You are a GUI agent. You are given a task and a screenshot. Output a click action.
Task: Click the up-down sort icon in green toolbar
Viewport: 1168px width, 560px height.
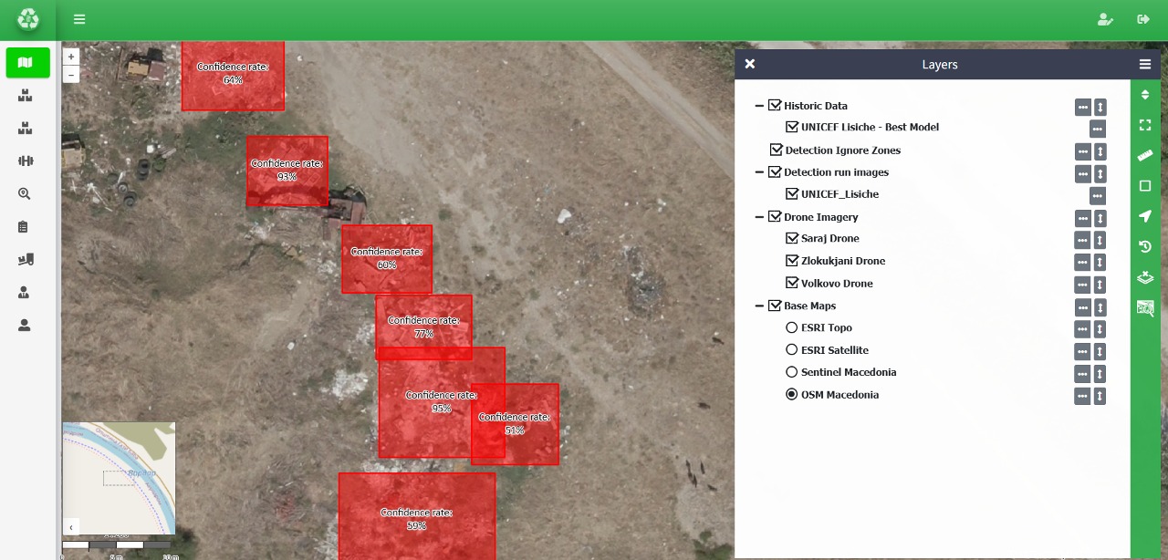1145,95
